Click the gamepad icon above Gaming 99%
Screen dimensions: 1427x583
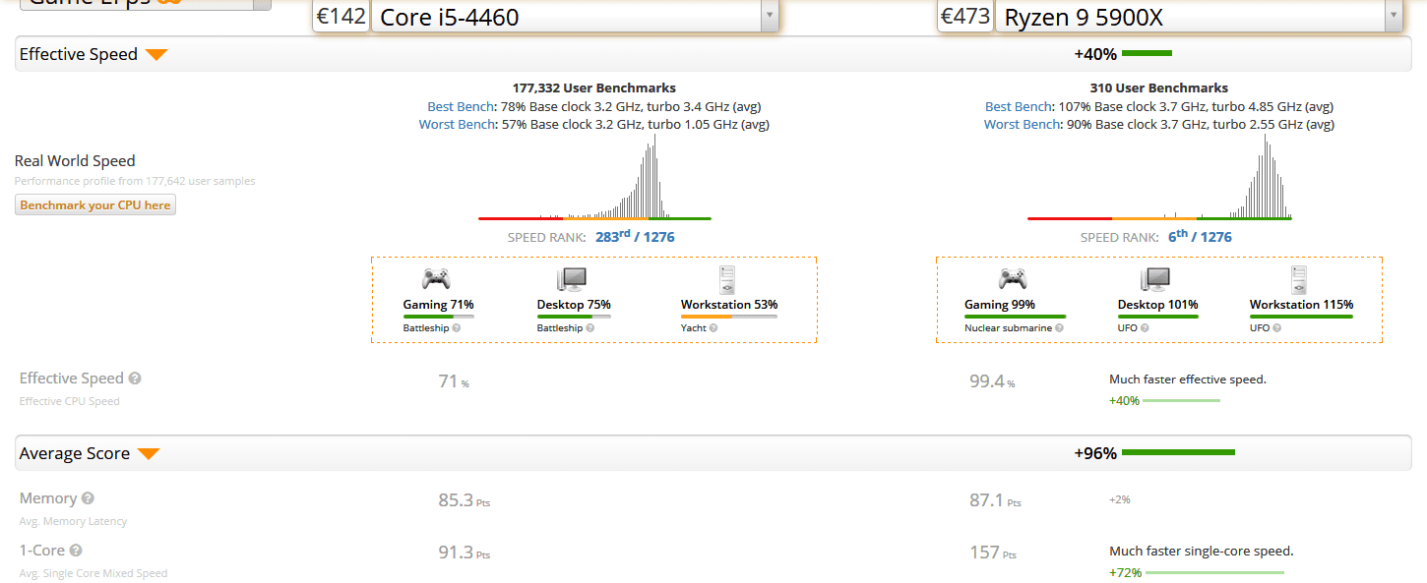click(1013, 279)
